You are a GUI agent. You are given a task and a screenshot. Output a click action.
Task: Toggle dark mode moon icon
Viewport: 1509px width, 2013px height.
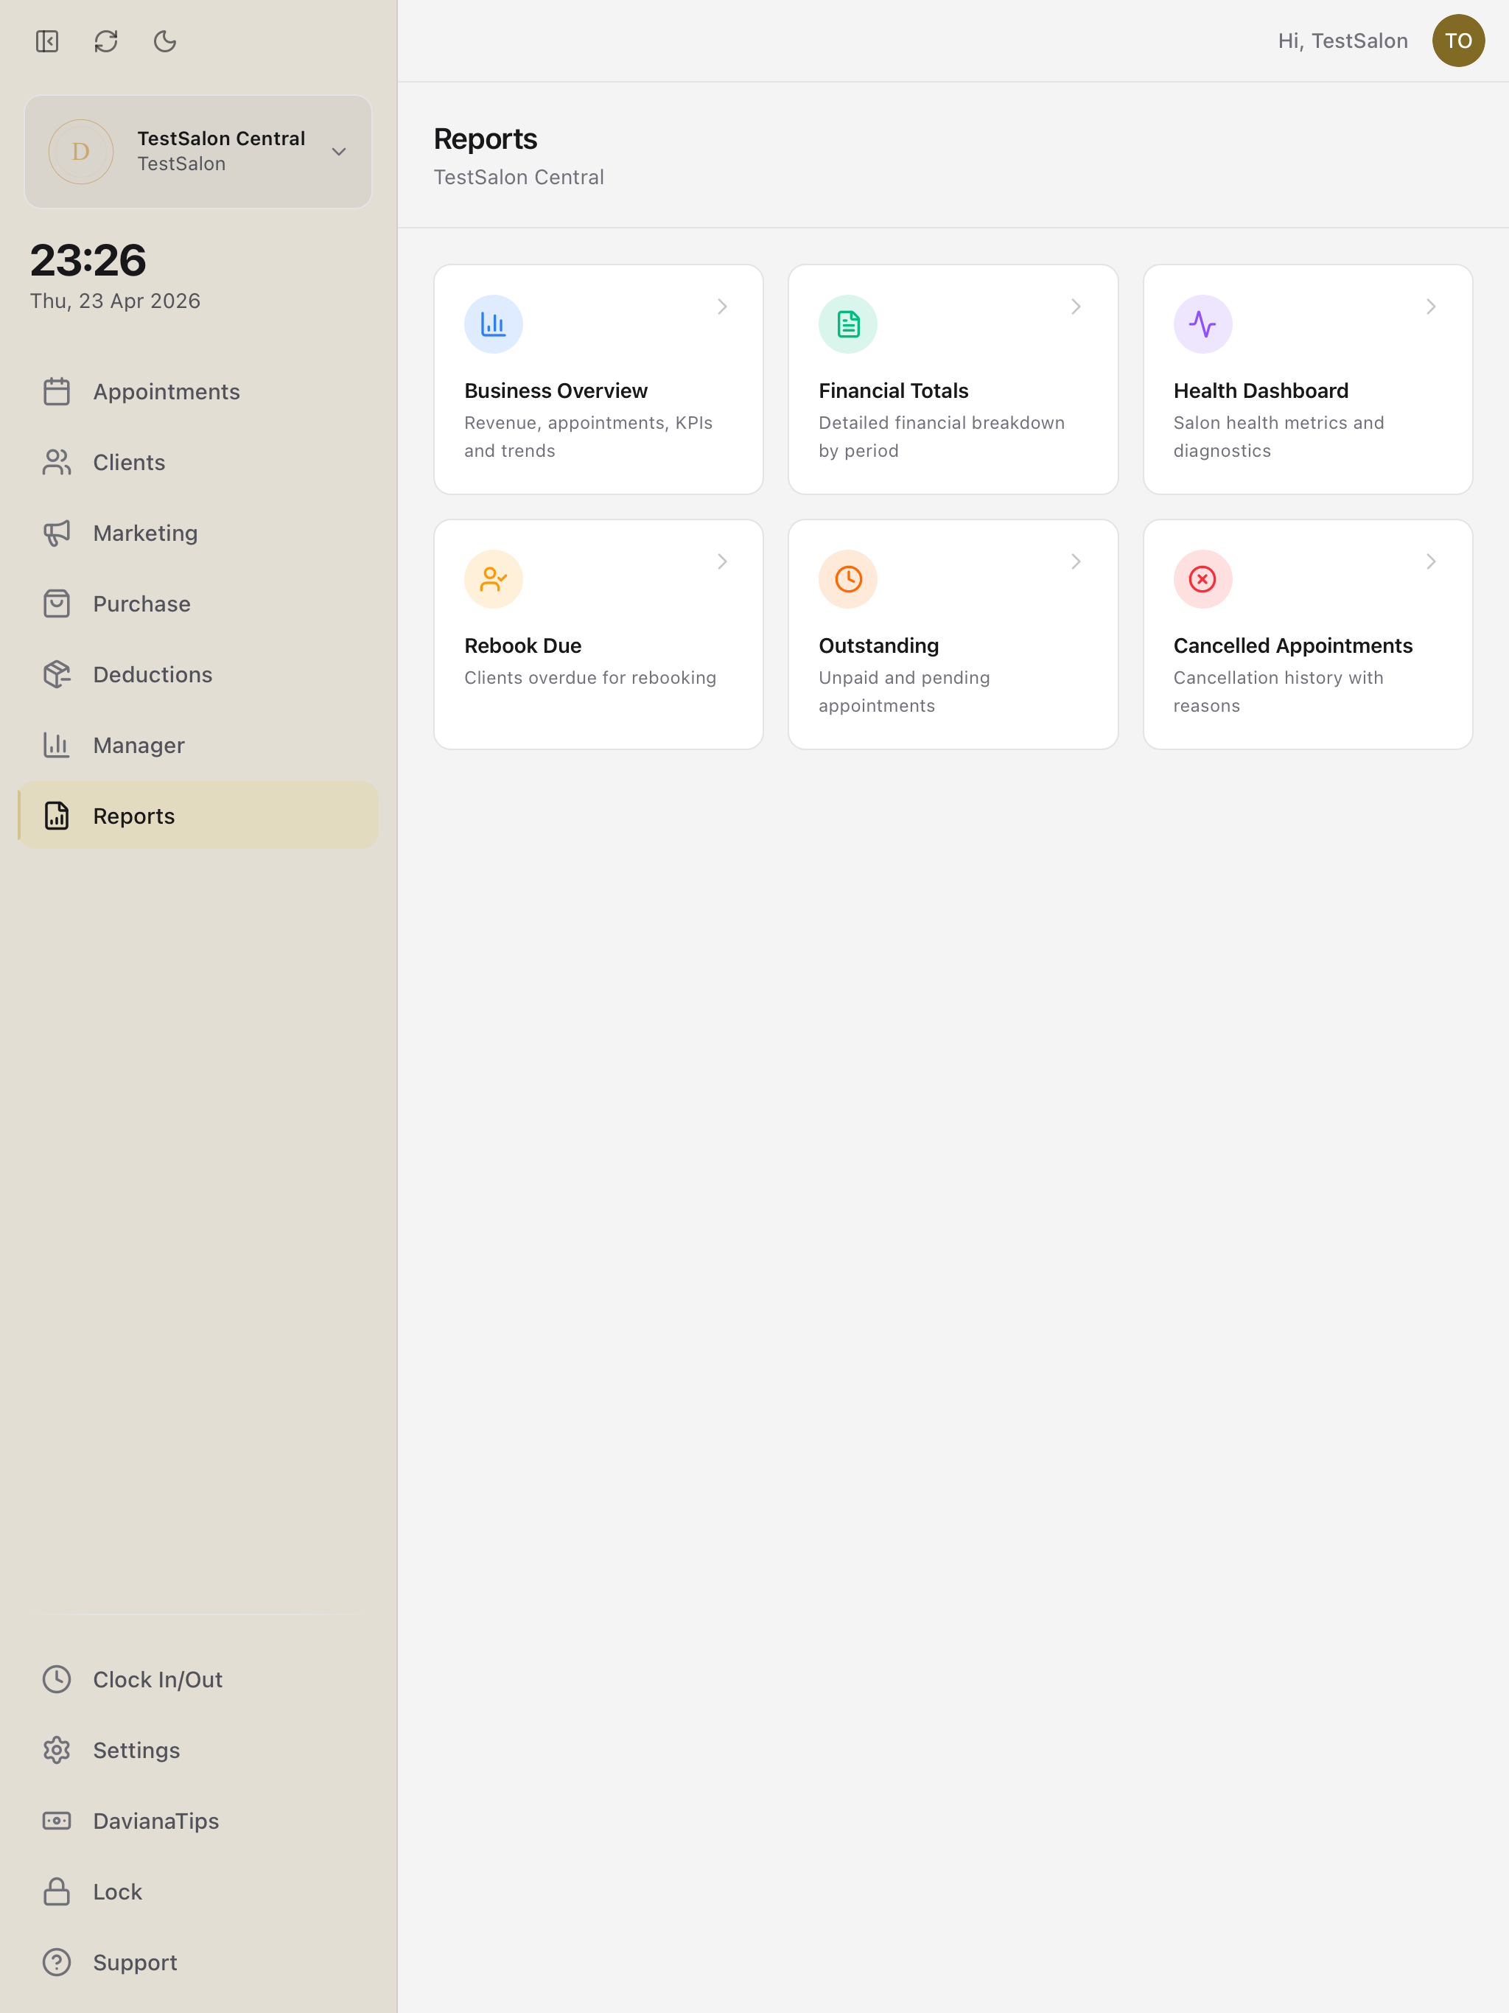pos(165,41)
